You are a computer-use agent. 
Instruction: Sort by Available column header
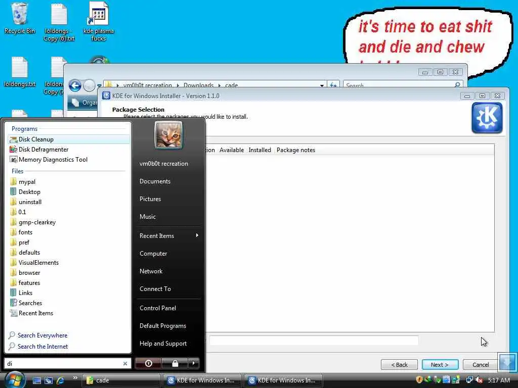click(x=232, y=150)
